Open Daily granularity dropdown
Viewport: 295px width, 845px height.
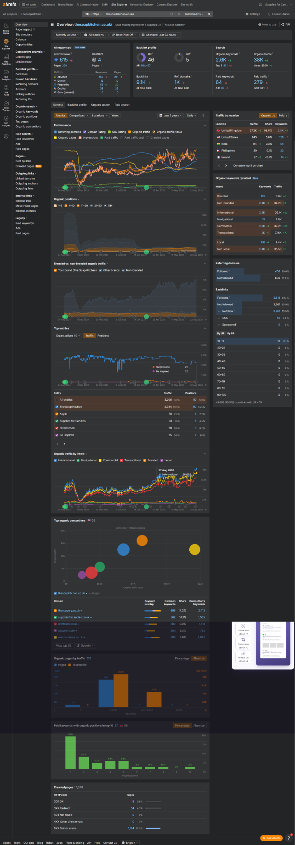click(x=191, y=116)
